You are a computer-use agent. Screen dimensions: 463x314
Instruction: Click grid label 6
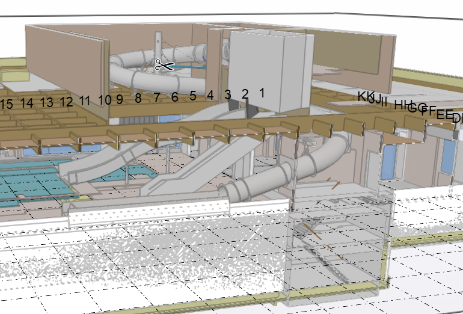(174, 96)
